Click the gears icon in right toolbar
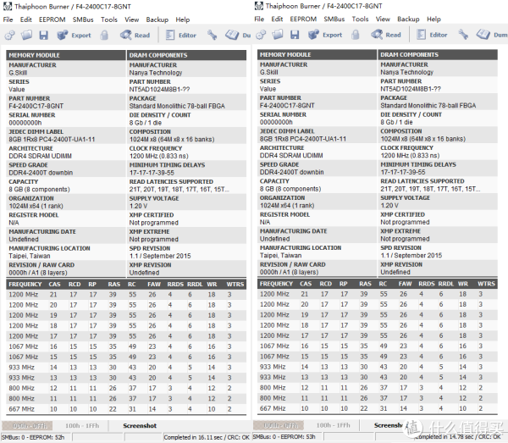Screen dimensions: 508x443 pyautogui.click(x=261, y=35)
